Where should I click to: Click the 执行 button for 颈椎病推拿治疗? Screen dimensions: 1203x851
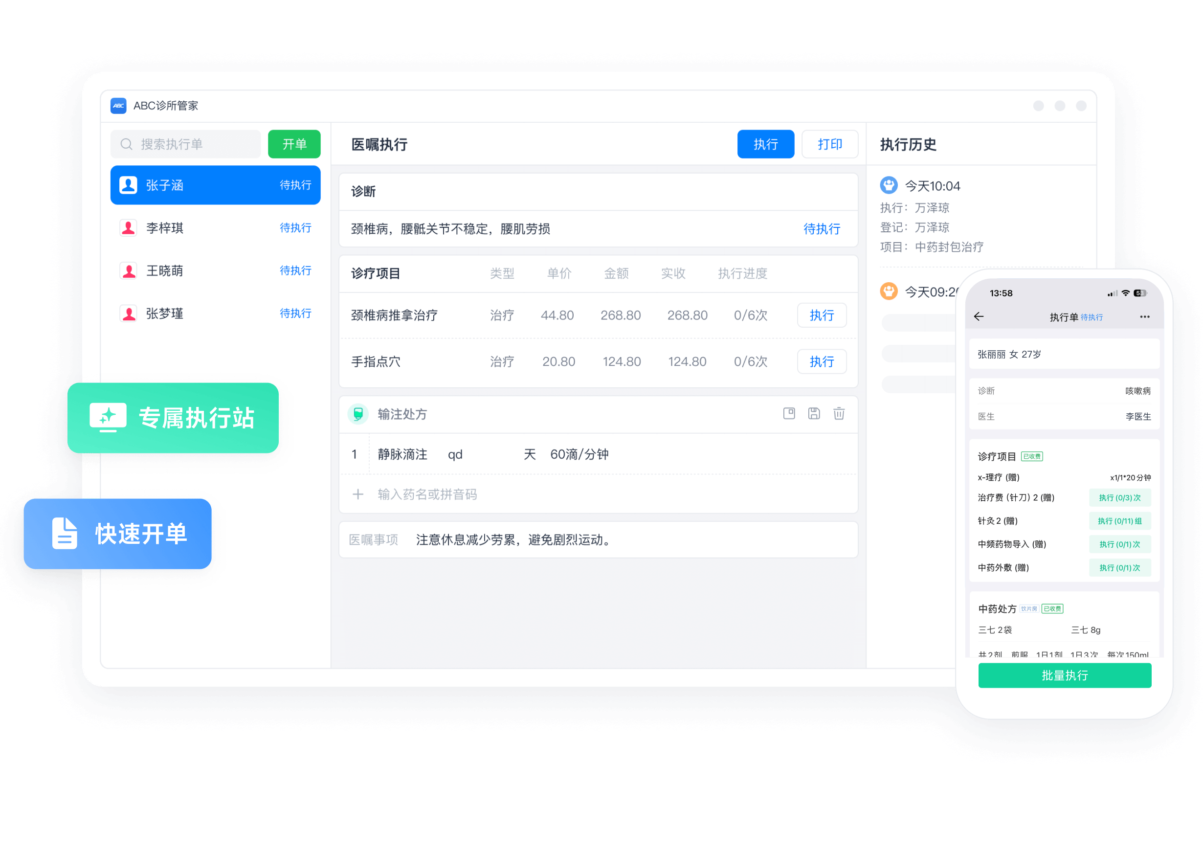(822, 317)
